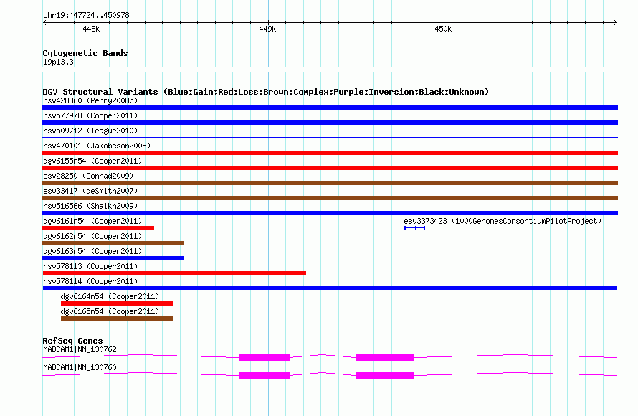638x416 pixels.
Task: Select the 19p13.3 band label
Action: (58, 62)
